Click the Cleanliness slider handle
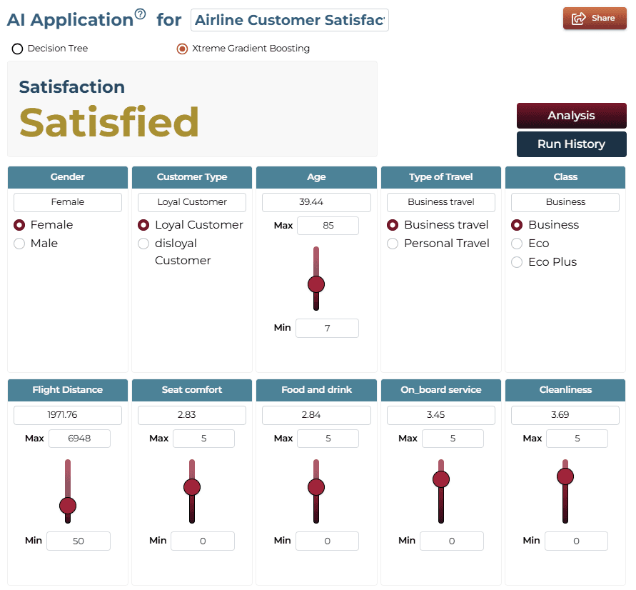The width and height of the screenshot is (636, 590). click(x=565, y=476)
